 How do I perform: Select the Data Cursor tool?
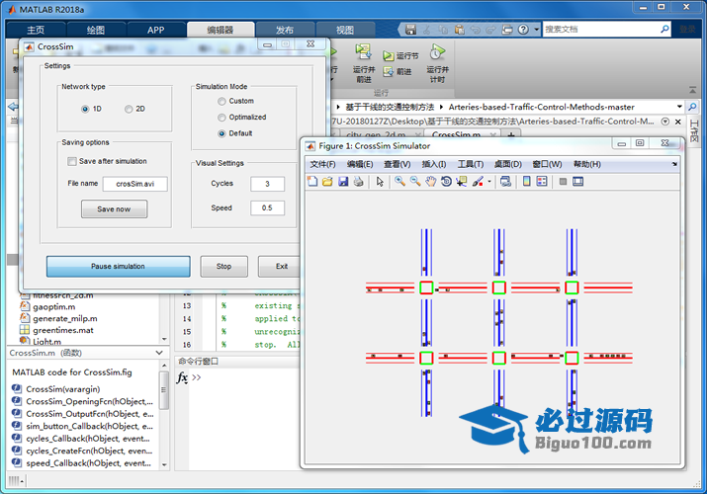pyautogui.click(x=461, y=182)
